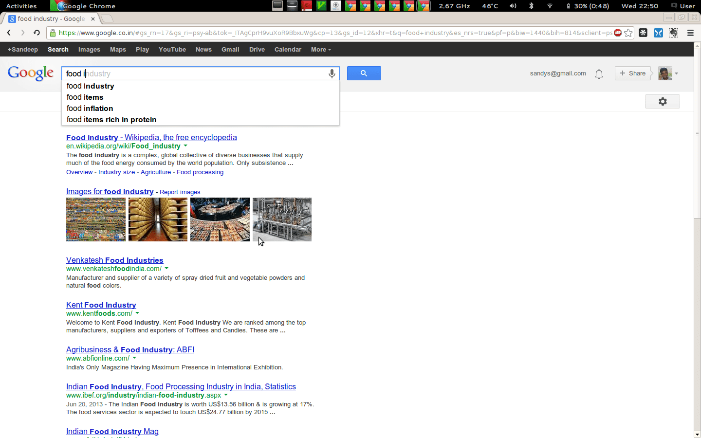Click the profile photo avatar
701x438 pixels.
click(x=665, y=73)
